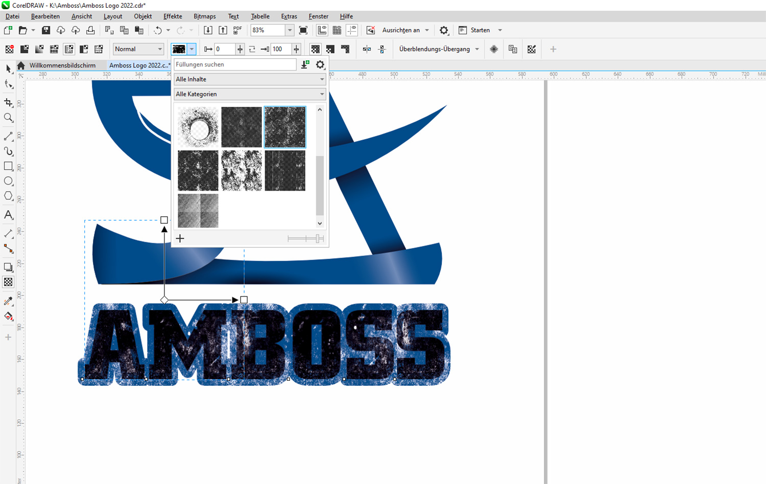766x484 pixels.
Task: Choose the Text tool
Action: (8, 215)
